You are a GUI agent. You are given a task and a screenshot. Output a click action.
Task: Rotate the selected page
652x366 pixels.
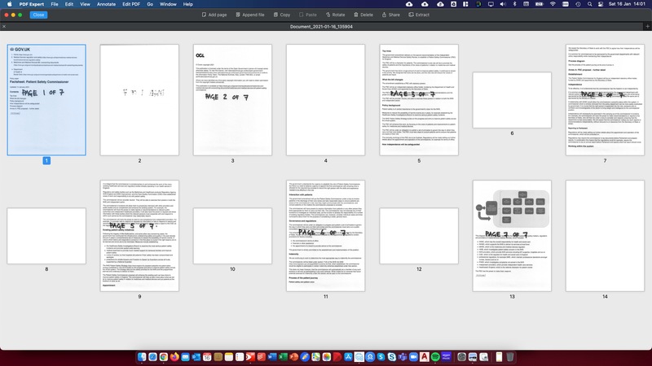pyautogui.click(x=334, y=15)
